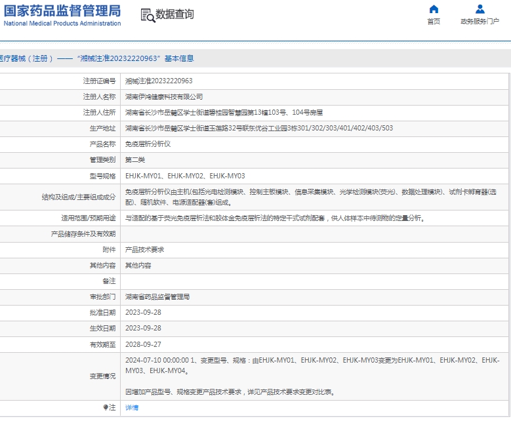511x421 pixels.
Task: Click the 变更情况 row label
Action: pos(102,376)
